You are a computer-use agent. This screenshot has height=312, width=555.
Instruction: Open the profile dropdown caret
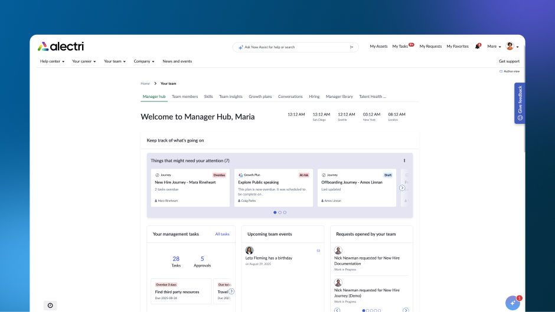click(517, 47)
